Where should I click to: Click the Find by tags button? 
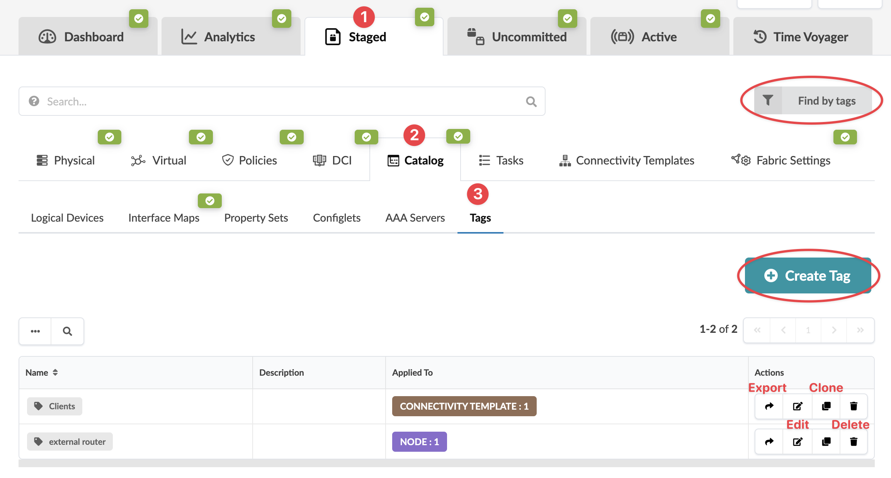(x=826, y=101)
